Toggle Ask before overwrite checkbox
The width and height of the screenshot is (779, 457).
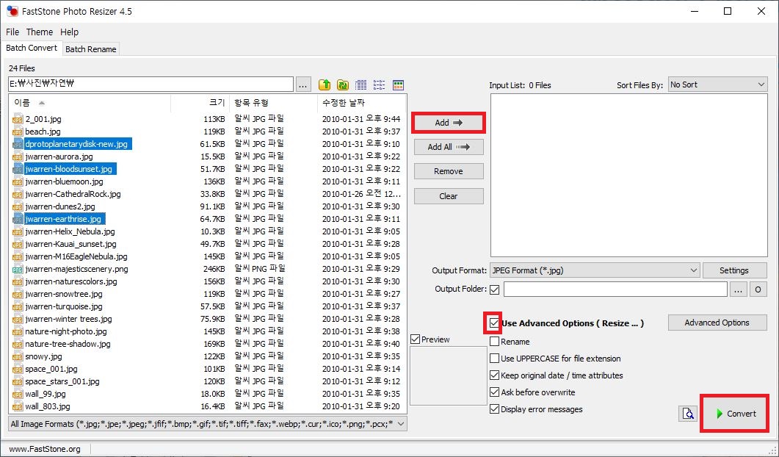(x=494, y=392)
